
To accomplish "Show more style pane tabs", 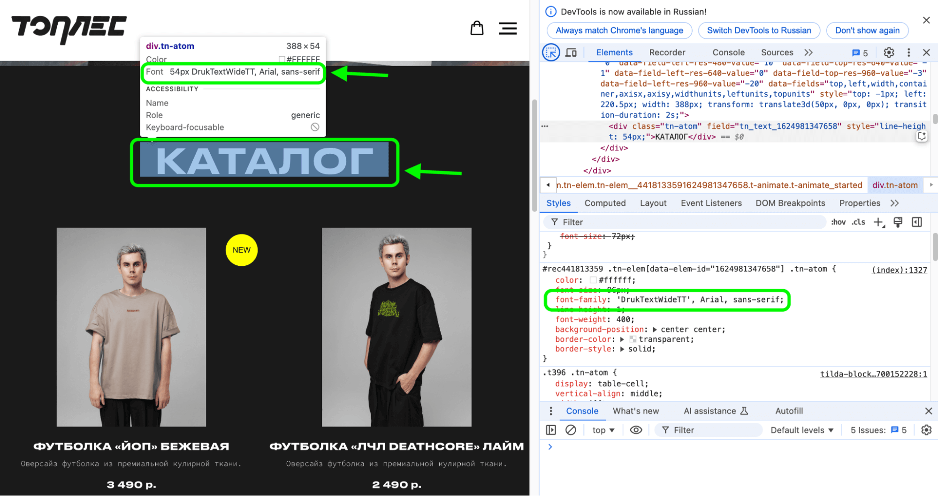I will pyautogui.click(x=894, y=203).
